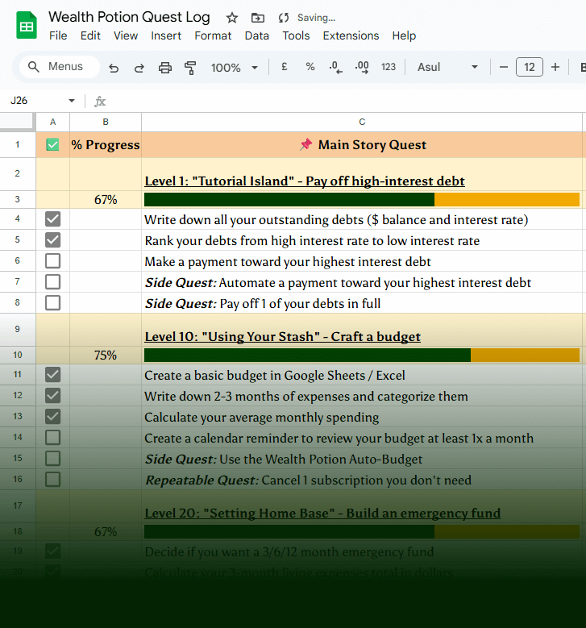Click the undo arrow in toolbar
The width and height of the screenshot is (586, 628).
click(114, 68)
